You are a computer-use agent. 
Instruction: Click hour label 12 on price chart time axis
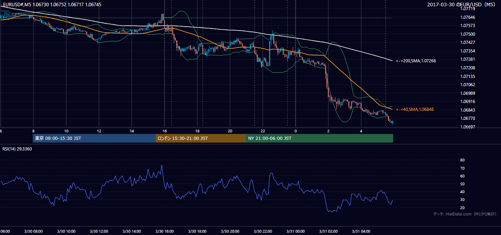99,131
